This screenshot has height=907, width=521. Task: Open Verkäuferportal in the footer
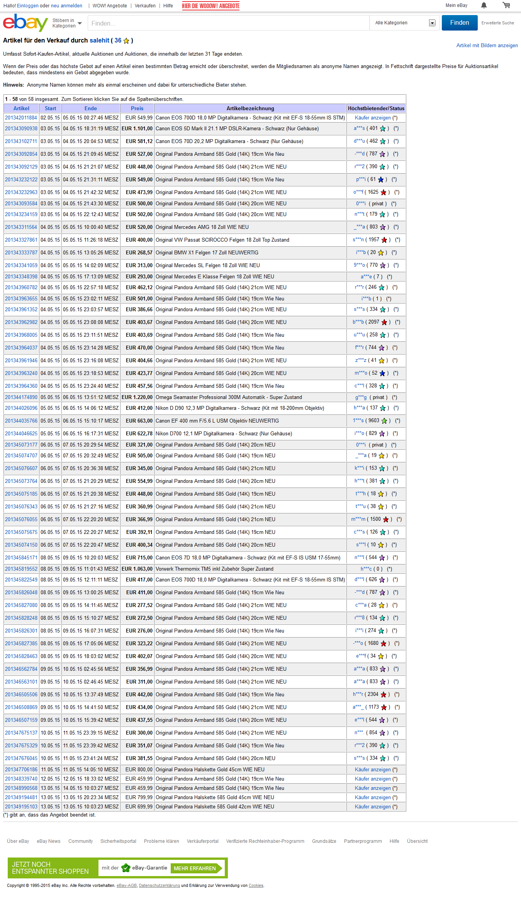click(203, 841)
